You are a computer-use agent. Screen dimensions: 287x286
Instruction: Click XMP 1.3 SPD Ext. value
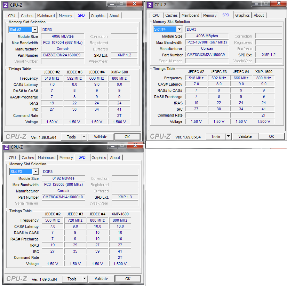pyautogui.click(x=125, y=197)
